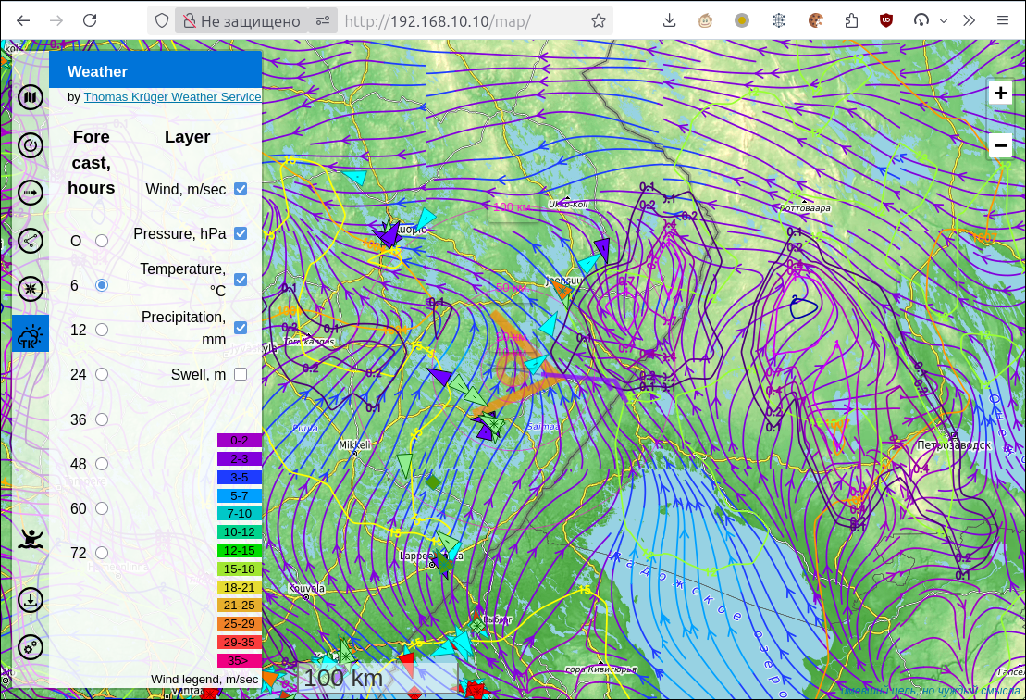Screen dimensions: 1026x700
Task: Select the 12 hours forecast radio
Action: pyautogui.click(x=102, y=330)
